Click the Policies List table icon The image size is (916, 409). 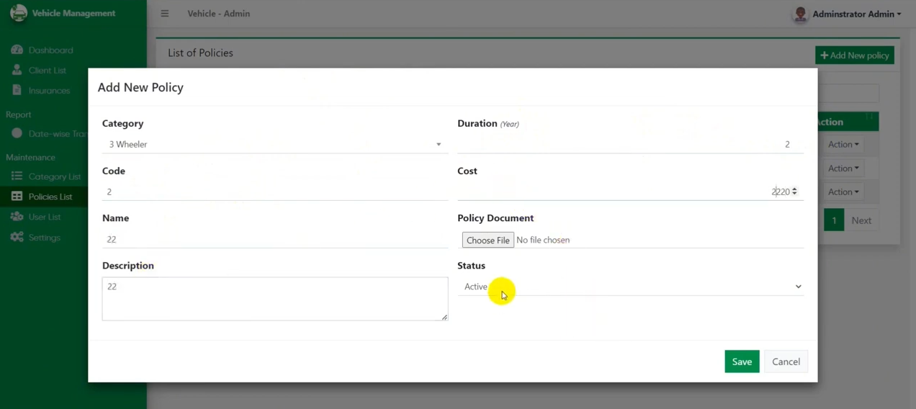[17, 197]
